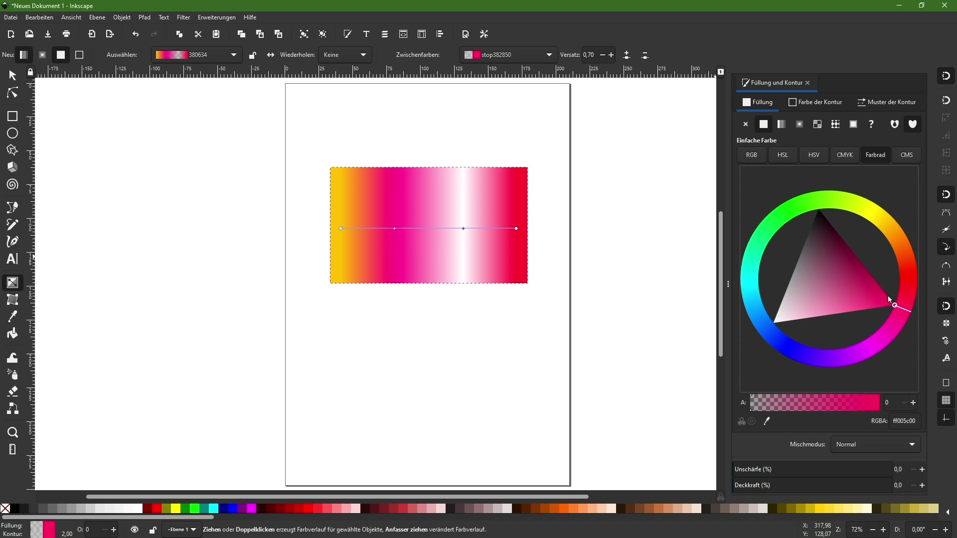Choose the Node editing tool
Screen dimensions: 957x538
click(x=12, y=93)
